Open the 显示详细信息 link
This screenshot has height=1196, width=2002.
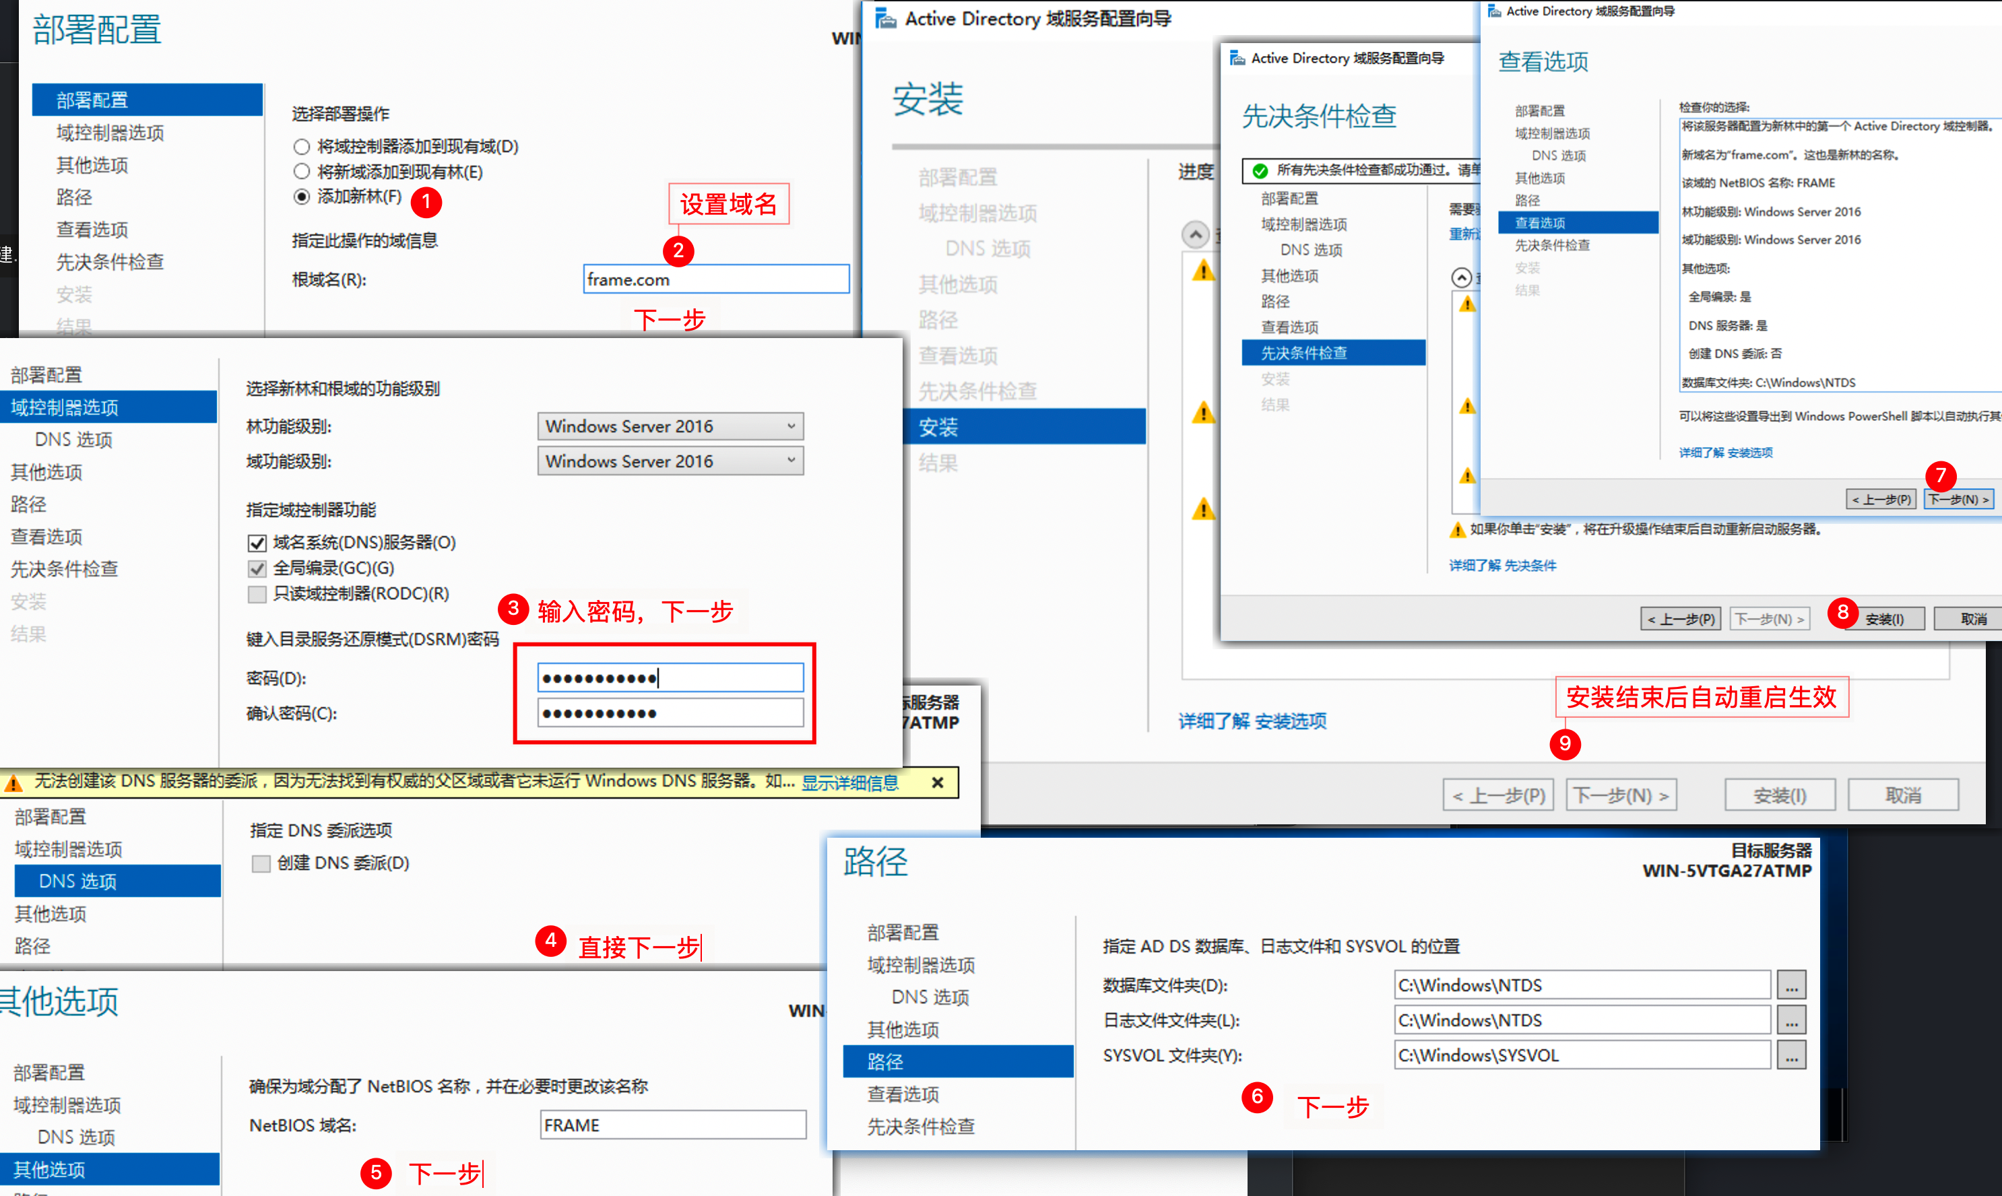tap(849, 783)
